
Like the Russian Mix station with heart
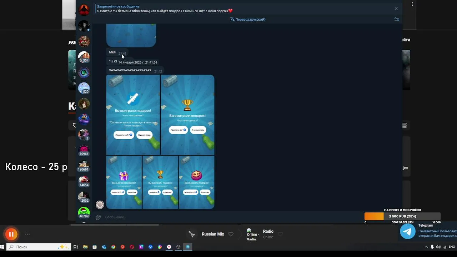(x=231, y=234)
